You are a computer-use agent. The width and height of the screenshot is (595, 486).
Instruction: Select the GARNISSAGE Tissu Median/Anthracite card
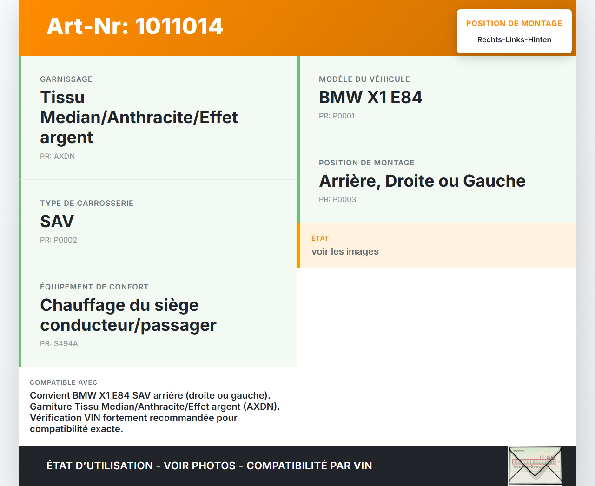[x=139, y=117]
